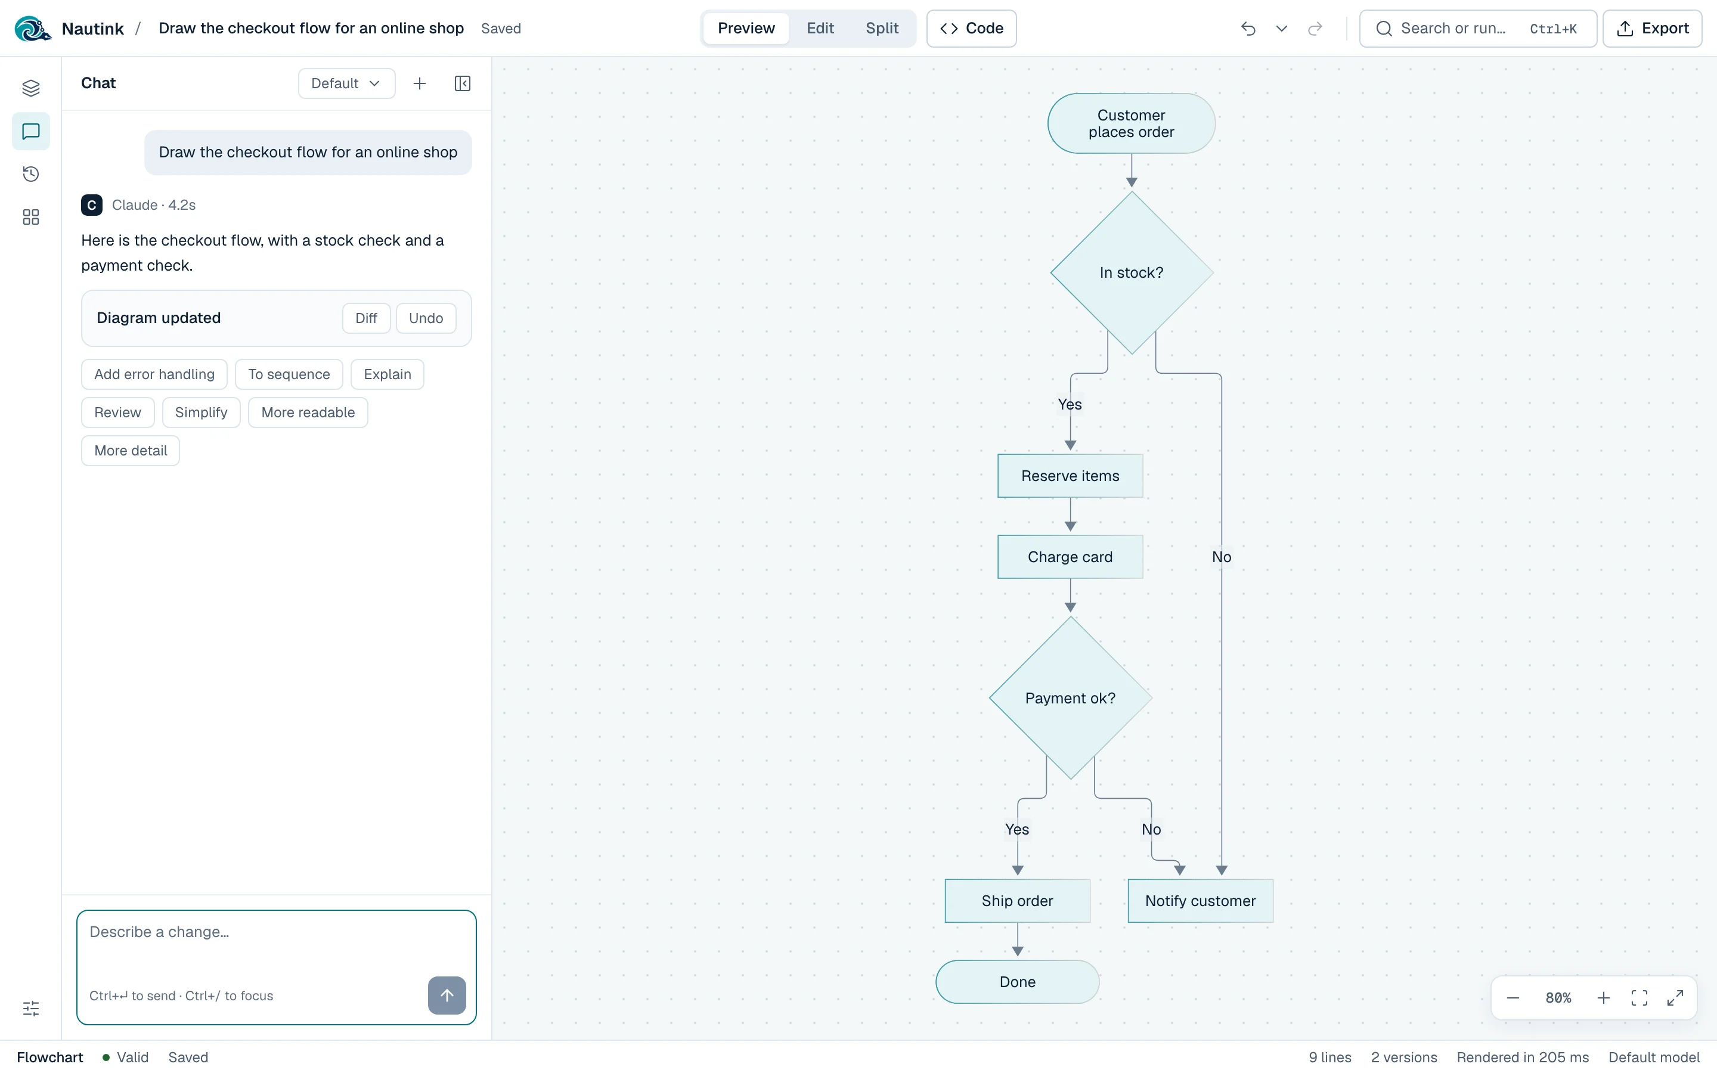Select the Charge card node

tap(1070, 557)
